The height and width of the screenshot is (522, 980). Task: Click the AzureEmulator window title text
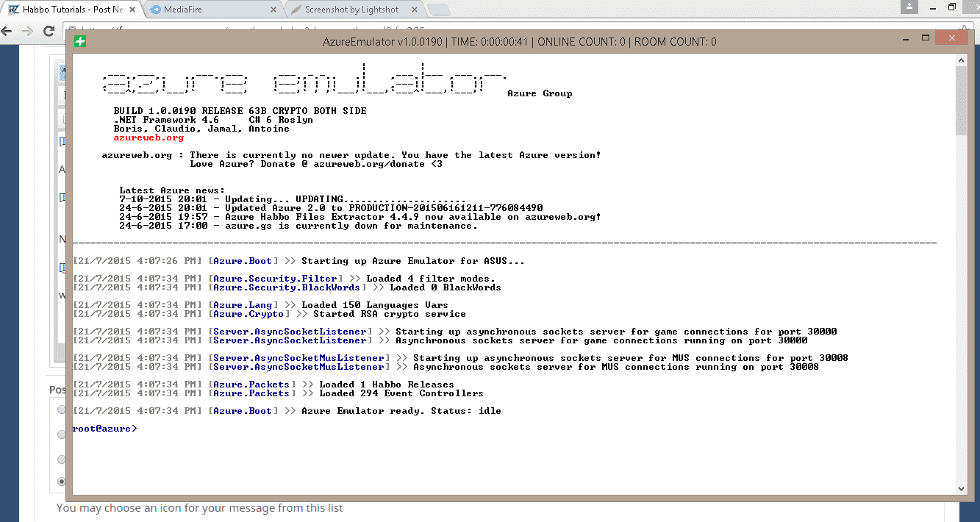(x=520, y=42)
